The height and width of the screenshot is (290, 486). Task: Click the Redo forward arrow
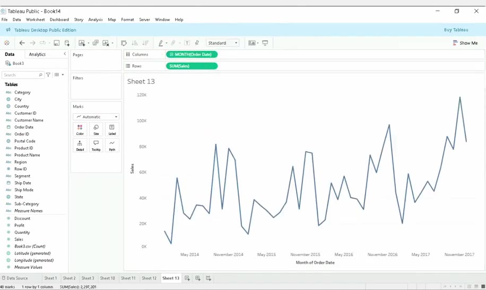32,43
